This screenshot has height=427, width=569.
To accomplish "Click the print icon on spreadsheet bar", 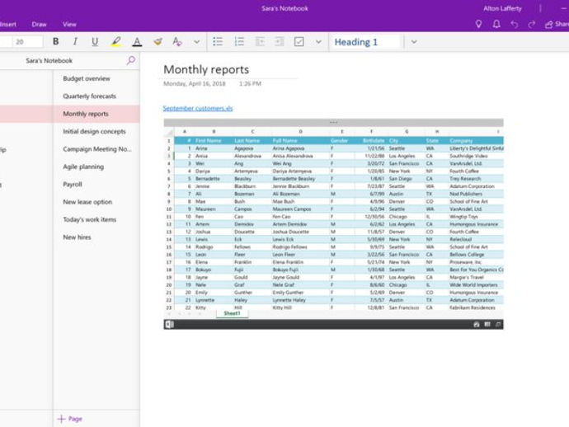I will click(x=477, y=324).
